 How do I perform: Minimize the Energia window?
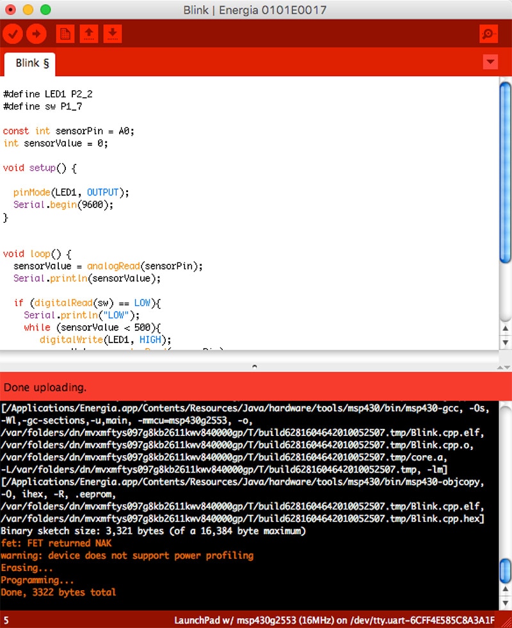28,10
